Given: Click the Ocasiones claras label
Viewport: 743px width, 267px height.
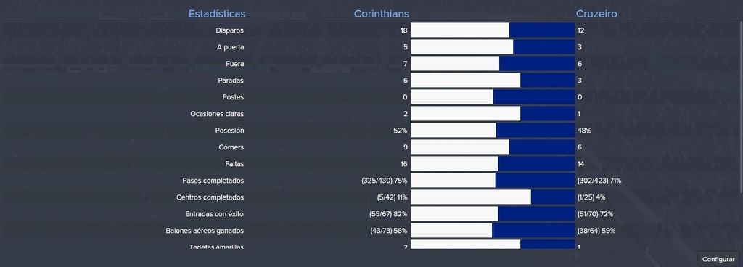Looking at the screenshot, I should [x=217, y=114].
